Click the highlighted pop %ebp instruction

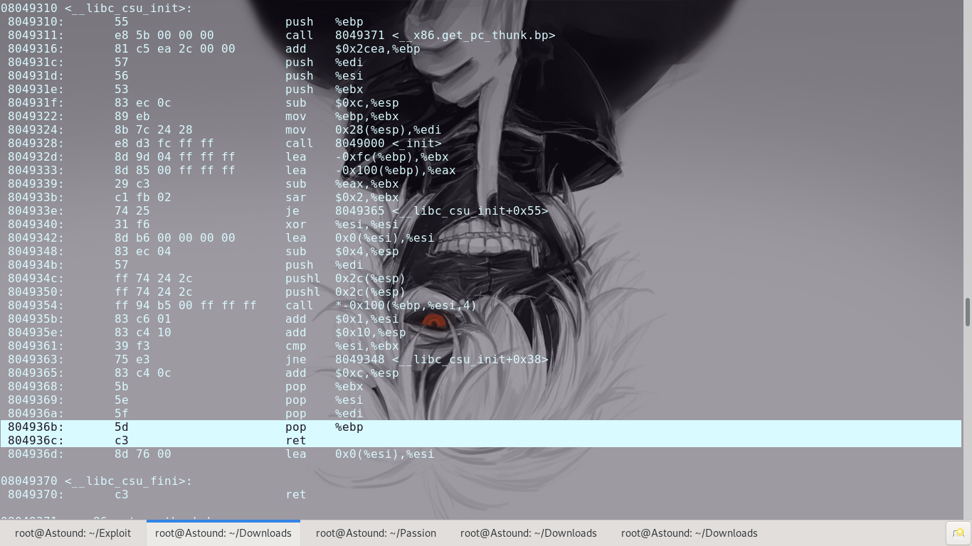tap(324, 427)
